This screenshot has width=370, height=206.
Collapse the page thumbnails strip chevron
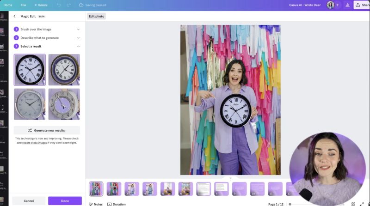click(230, 178)
